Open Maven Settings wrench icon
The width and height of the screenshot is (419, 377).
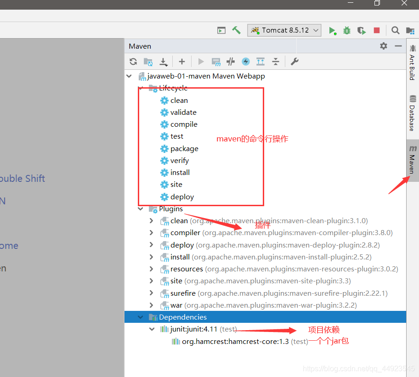[294, 62]
